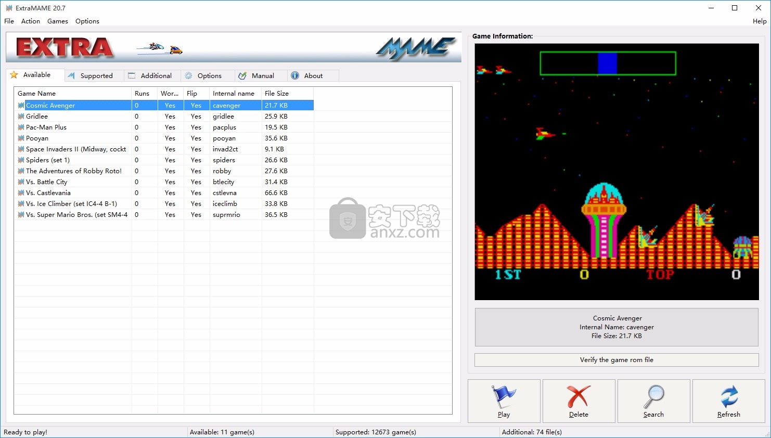Select the Pac-Man Plus game name

click(46, 127)
